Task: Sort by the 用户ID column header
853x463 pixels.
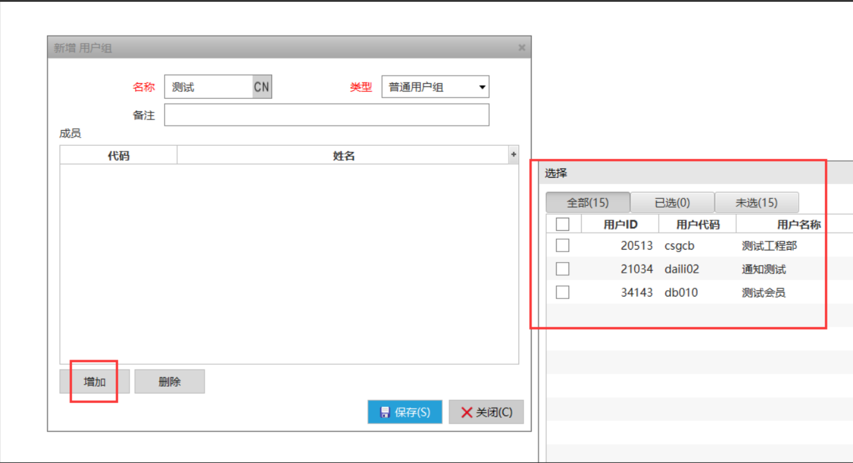Action: [620, 224]
